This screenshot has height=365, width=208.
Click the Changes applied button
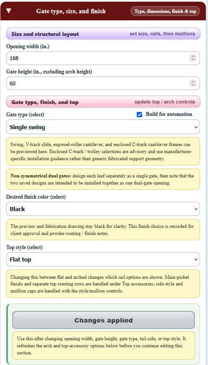(104, 320)
